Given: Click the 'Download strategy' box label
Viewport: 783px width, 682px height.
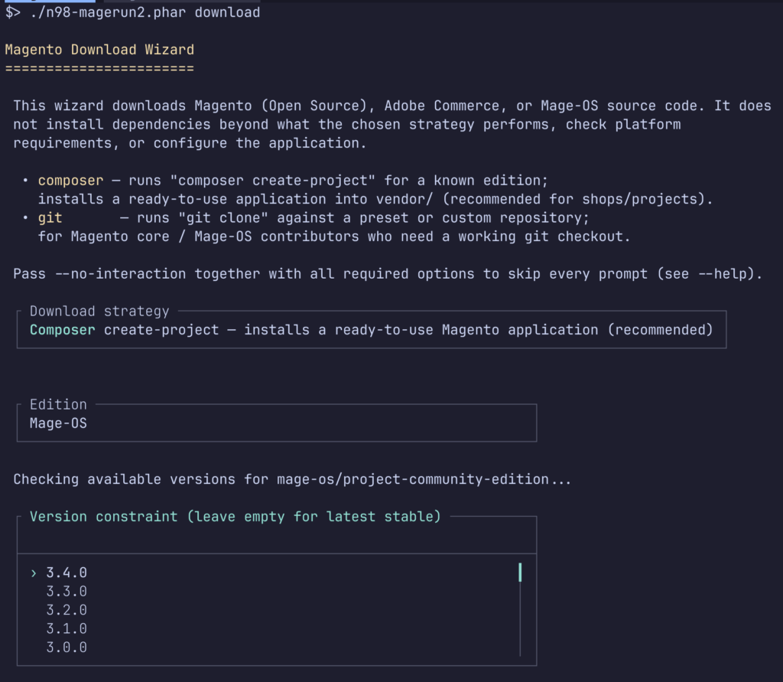Looking at the screenshot, I should tap(99, 311).
